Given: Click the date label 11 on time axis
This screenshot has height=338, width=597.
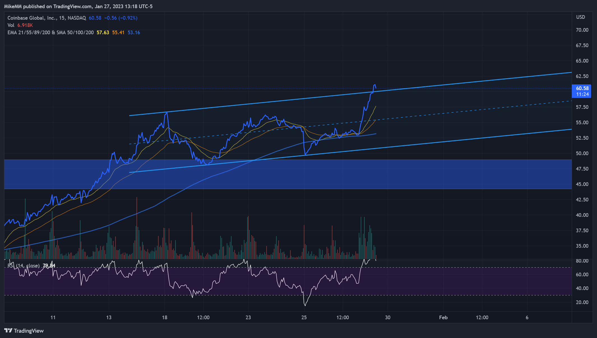Looking at the screenshot, I should [x=53, y=318].
